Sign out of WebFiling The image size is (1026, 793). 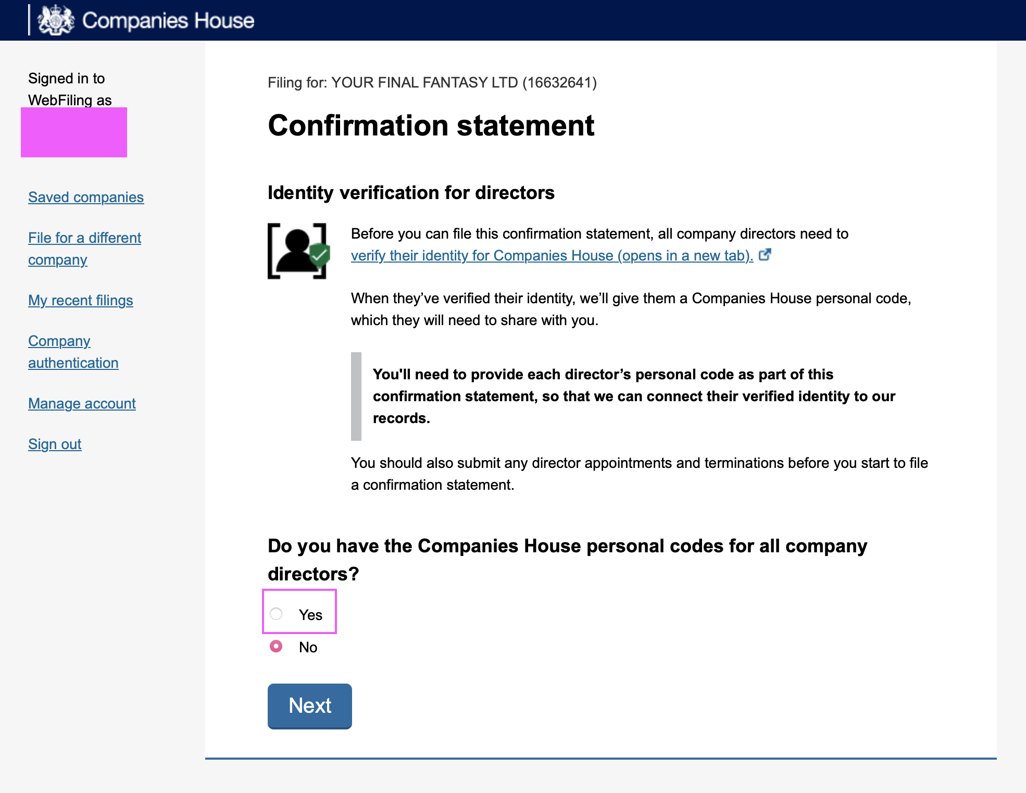point(55,444)
